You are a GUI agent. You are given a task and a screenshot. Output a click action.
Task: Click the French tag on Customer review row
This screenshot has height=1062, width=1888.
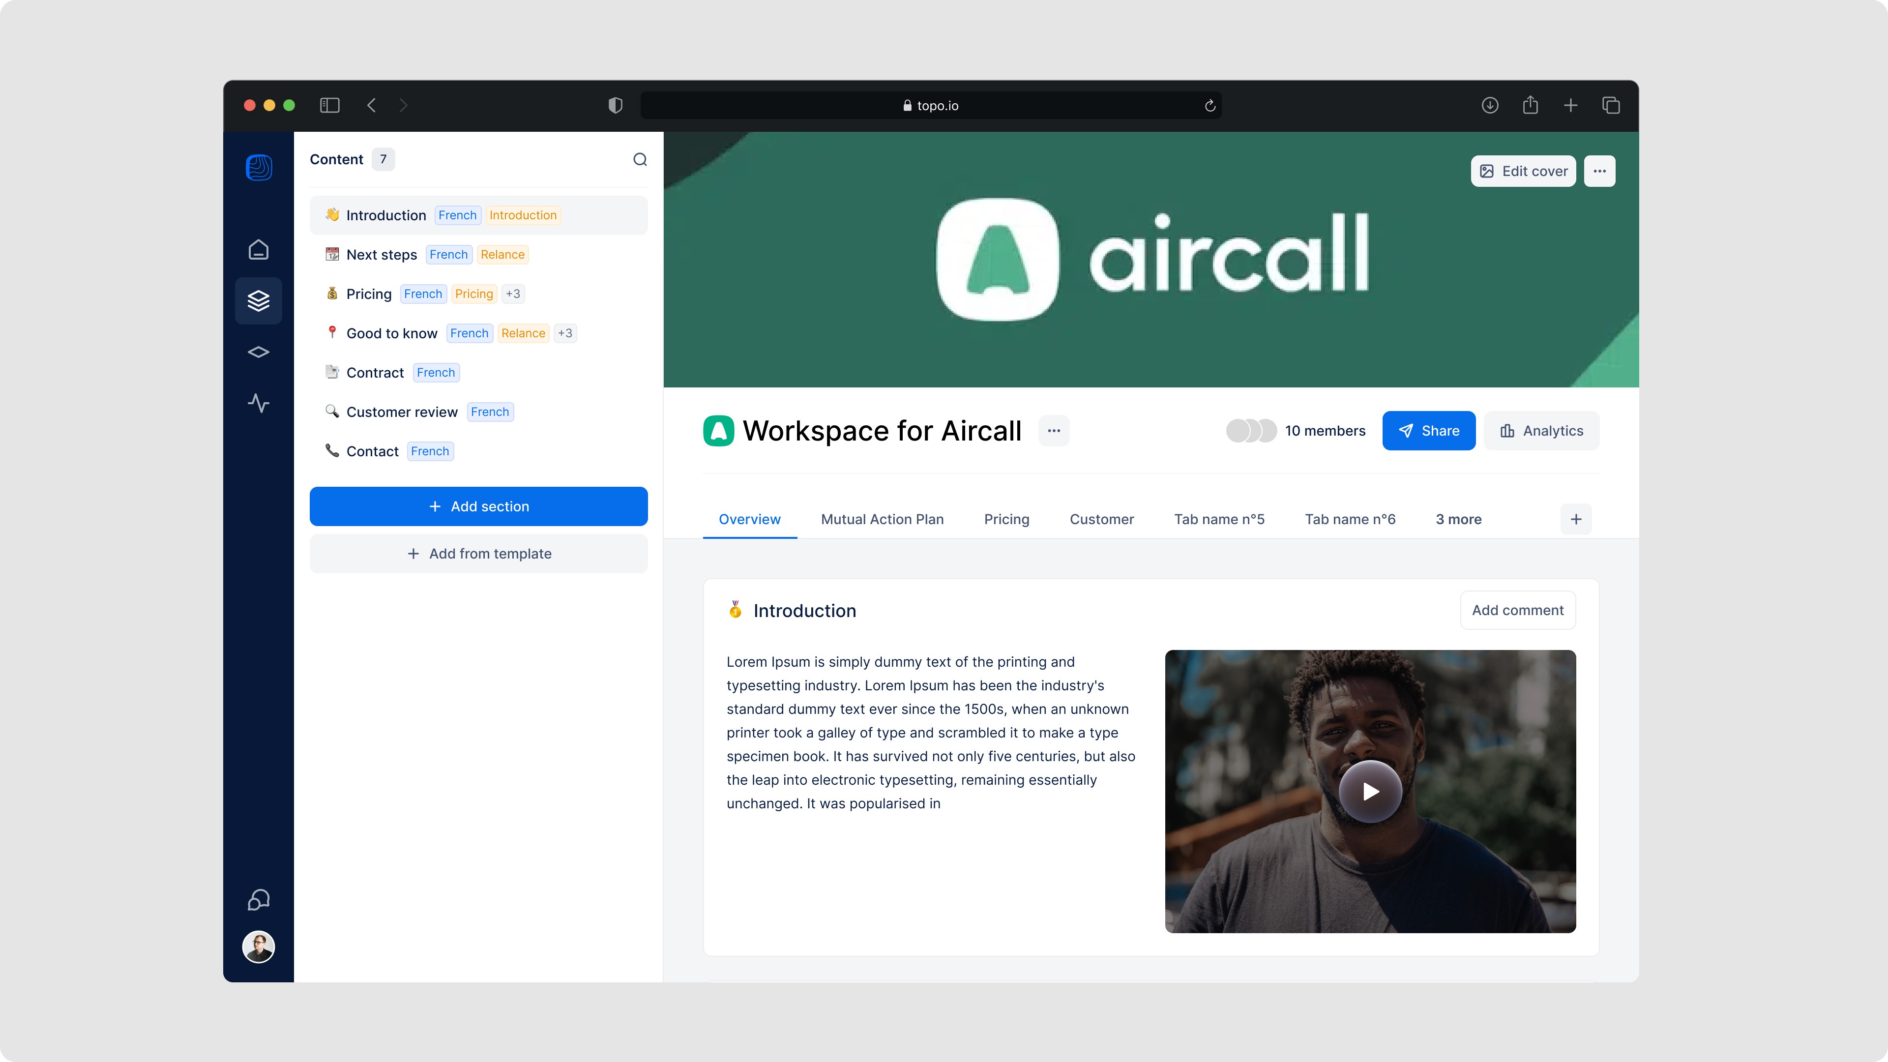(490, 412)
